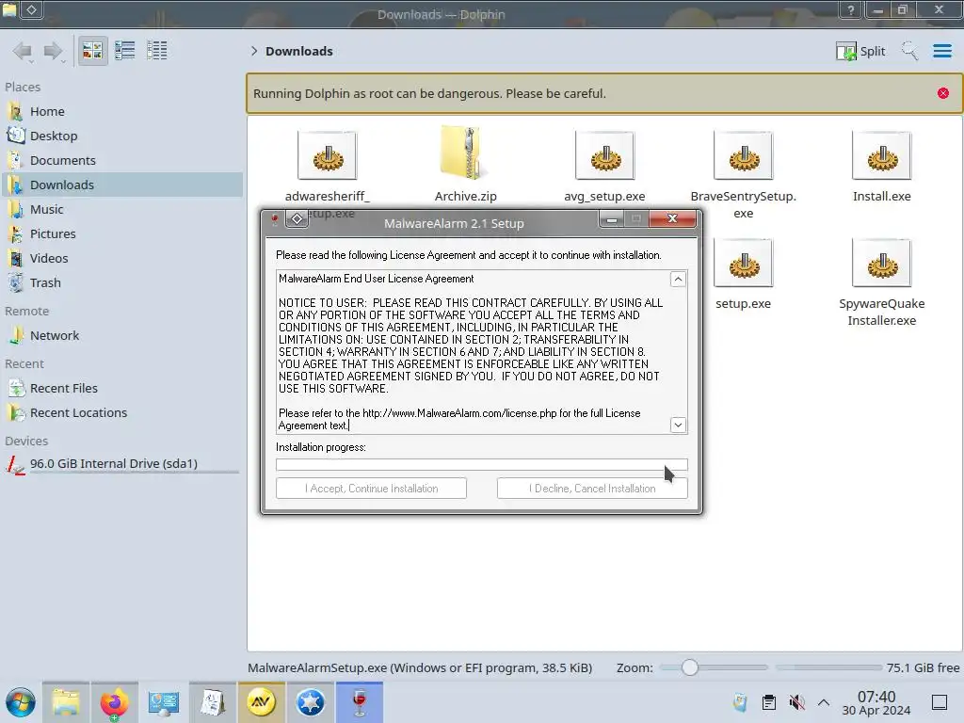Open the clipboard tray icon
This screenshot has height=723, width=964.
[x=768, y=702]
